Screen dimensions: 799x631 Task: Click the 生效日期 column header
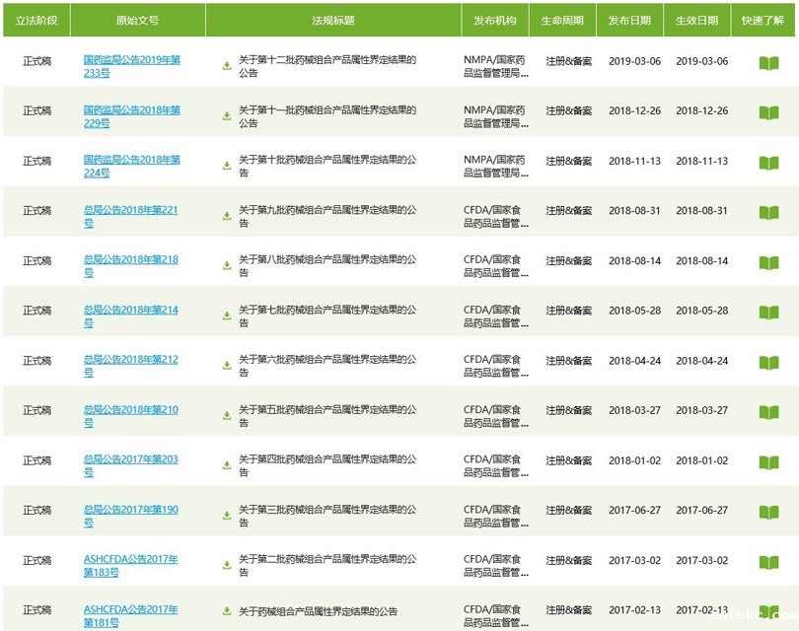pyautogui.click(x=696, y=19)
